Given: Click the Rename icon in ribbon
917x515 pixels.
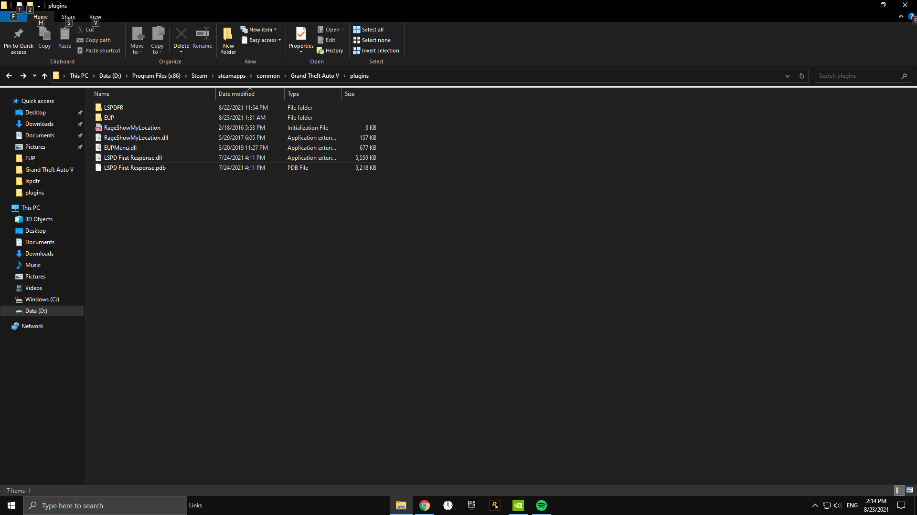Looking at the screenshot, I should click(202, 34).
